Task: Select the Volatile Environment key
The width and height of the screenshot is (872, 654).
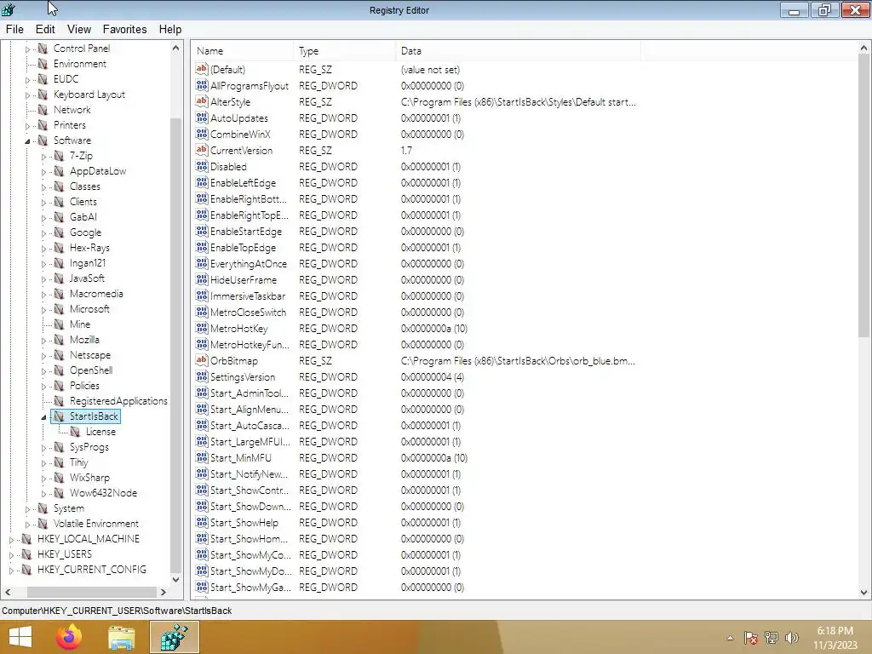Action: (95, 524)
